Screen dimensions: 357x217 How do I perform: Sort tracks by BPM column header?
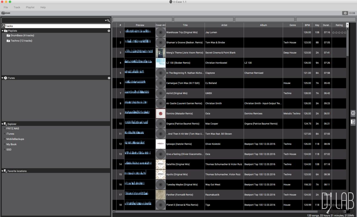coord(307,25)
